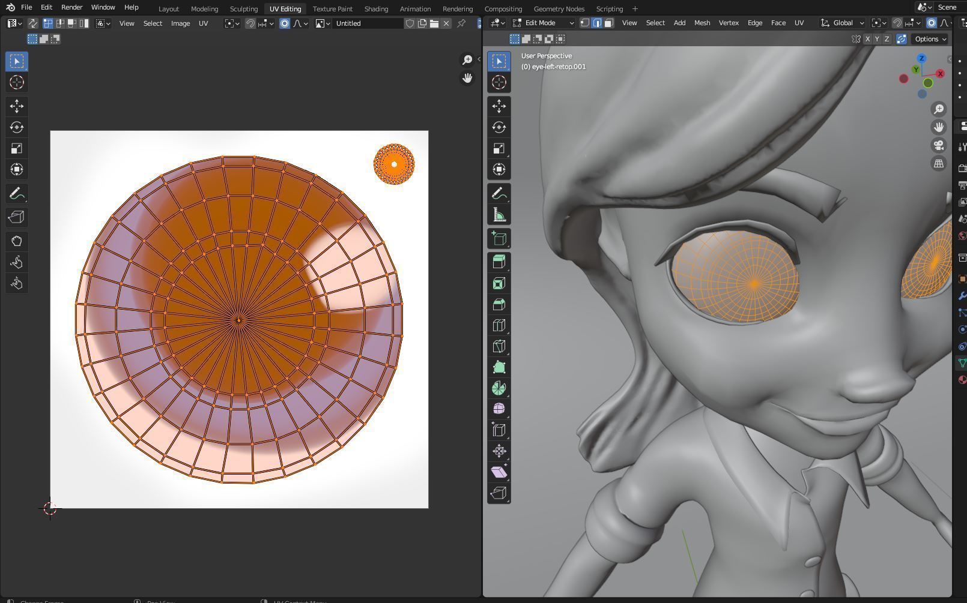Select the Add Cube tool

click(499, 238)
